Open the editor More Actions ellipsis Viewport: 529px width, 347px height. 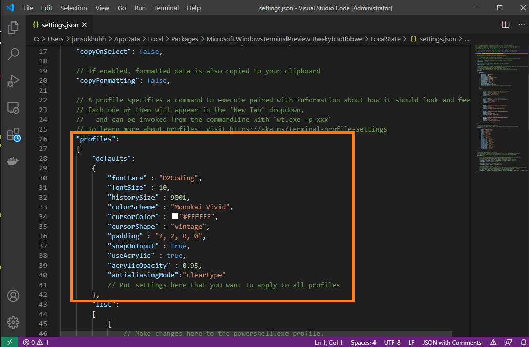pos(521,24)
